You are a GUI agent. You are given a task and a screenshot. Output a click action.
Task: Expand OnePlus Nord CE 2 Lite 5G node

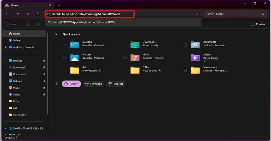coord(5,128)
